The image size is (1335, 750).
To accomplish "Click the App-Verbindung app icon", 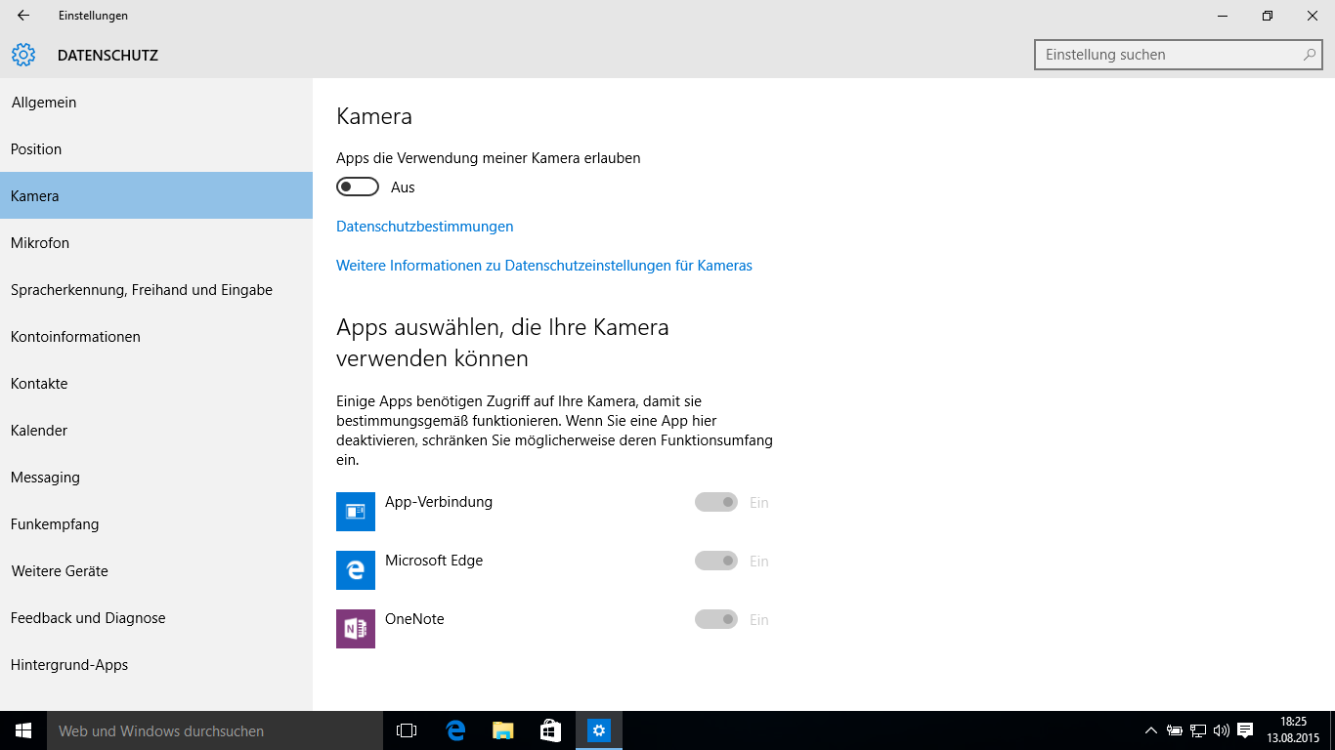I will [x=356, y=512].
